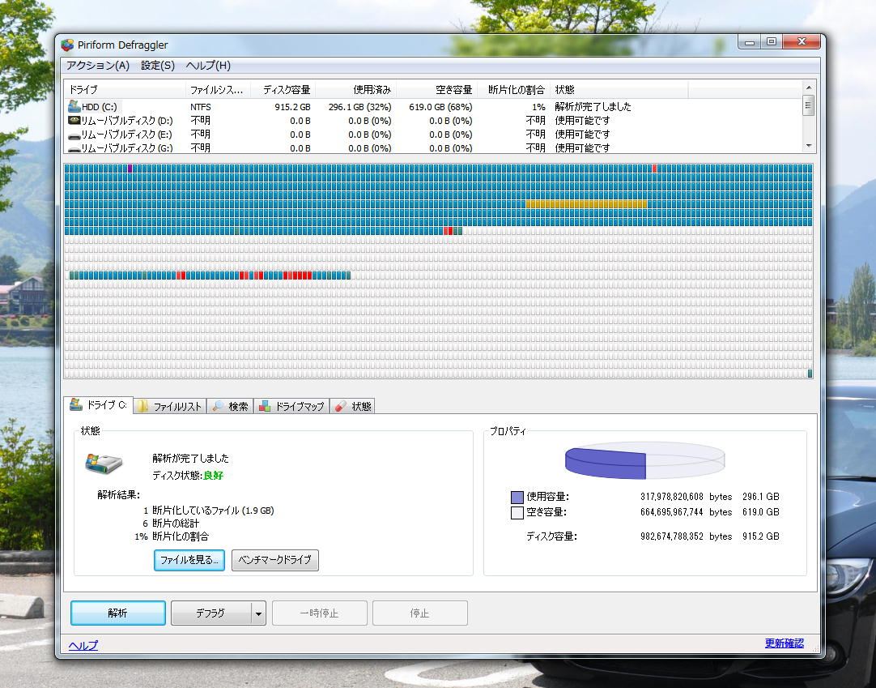Click the ベンチマークドライブ button
Image resolution: width=876 pixels, height=688 pixels.
pos(275,559)
